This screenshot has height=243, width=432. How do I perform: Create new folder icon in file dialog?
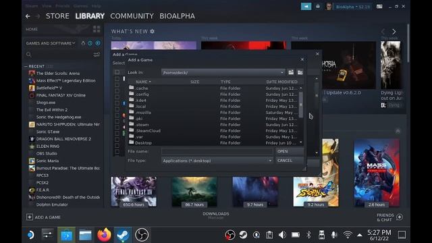(x=300, y=72)
